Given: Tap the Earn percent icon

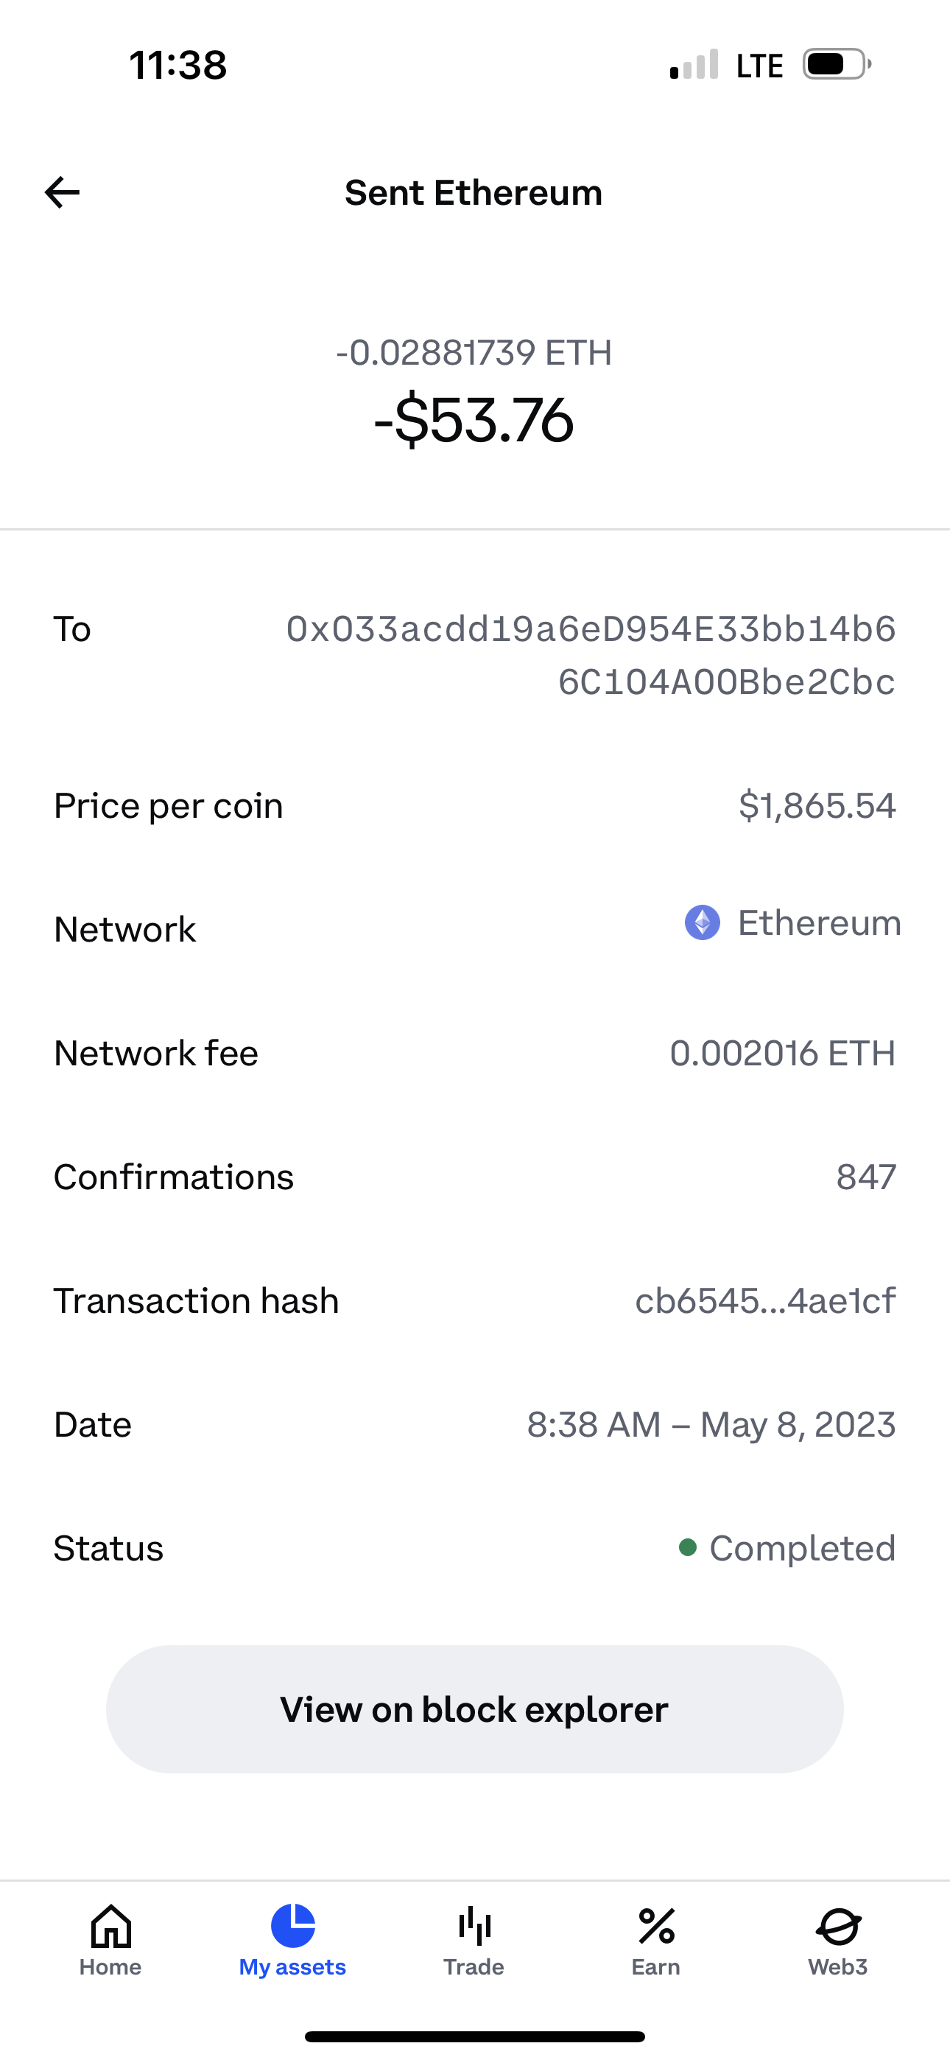Looking at the screenshot, I should (655, 1925).
